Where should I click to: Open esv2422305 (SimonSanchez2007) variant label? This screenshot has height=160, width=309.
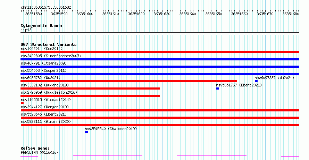[x=51, y=56]
